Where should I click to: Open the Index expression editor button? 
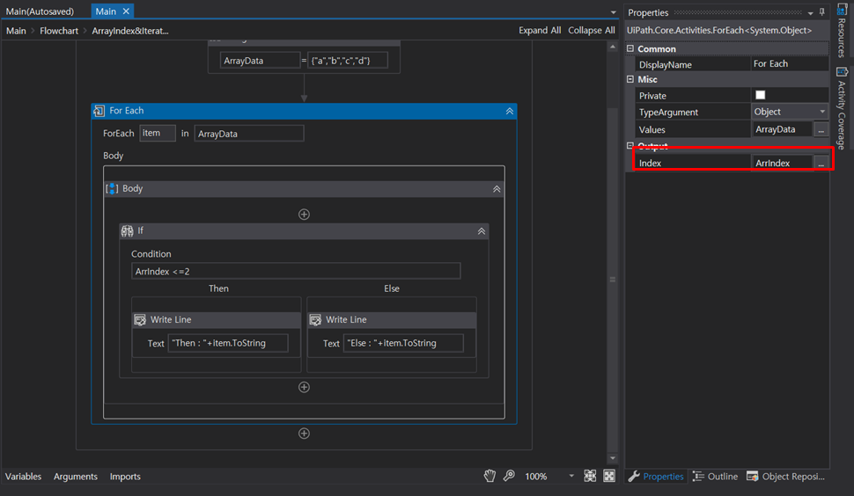821,163
